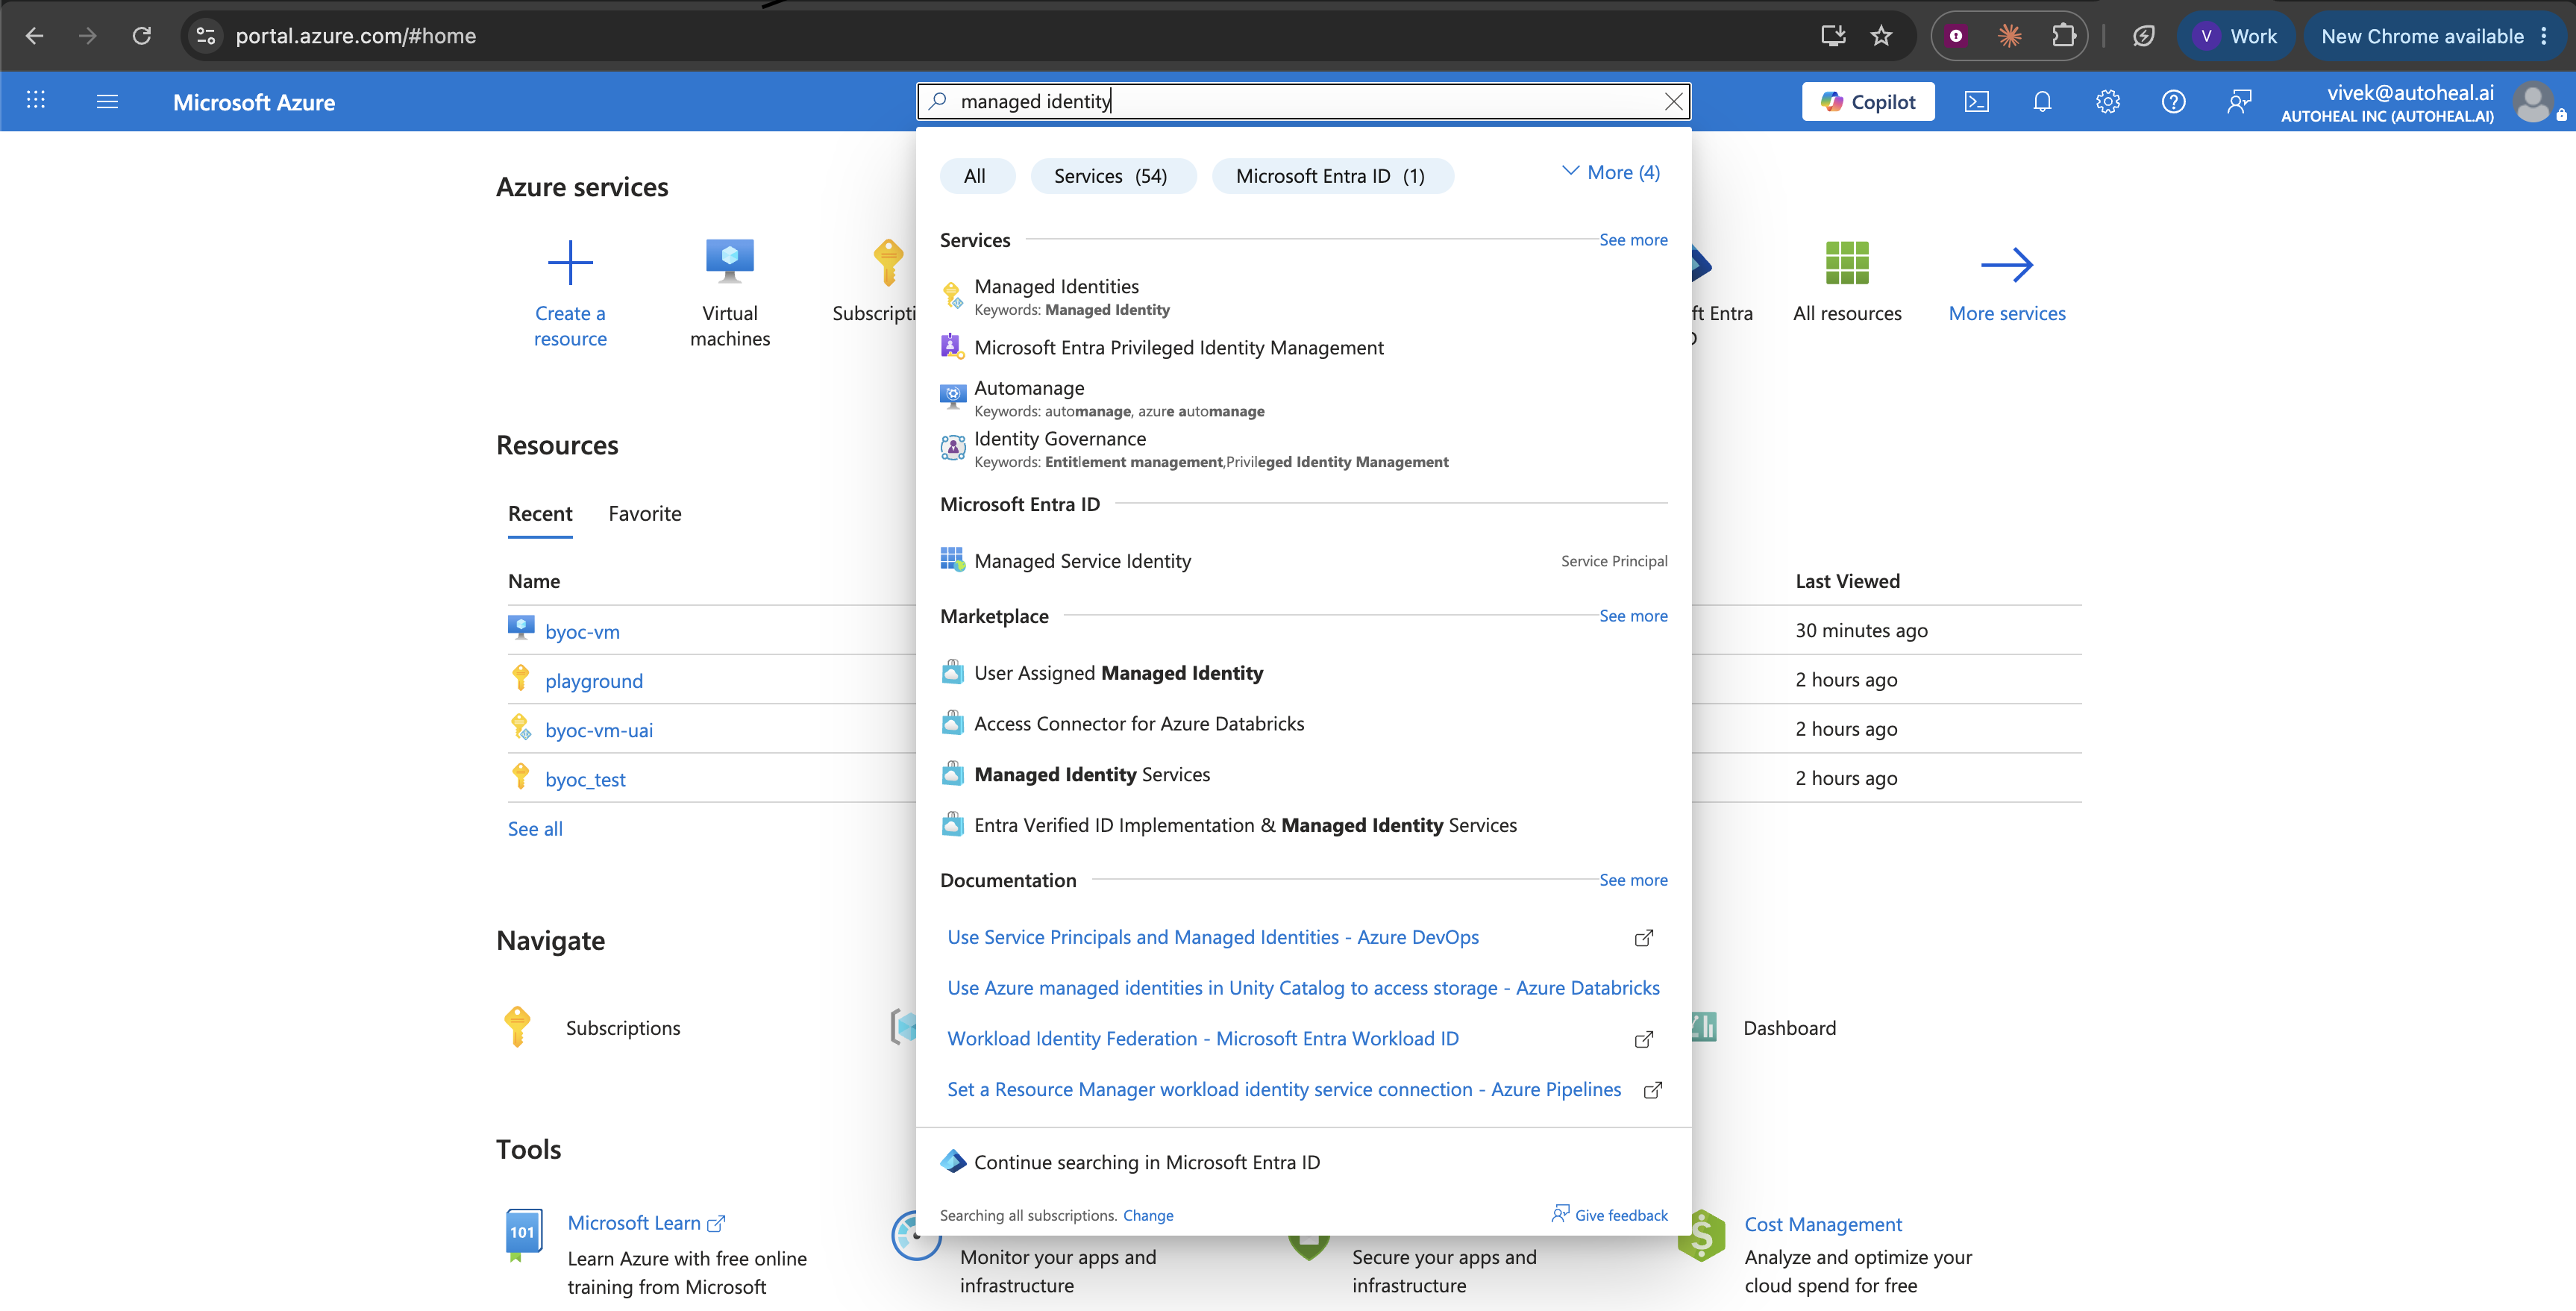Clear the search box with X
Screen dimensions: 2576x1311
tap(1673, 101)
